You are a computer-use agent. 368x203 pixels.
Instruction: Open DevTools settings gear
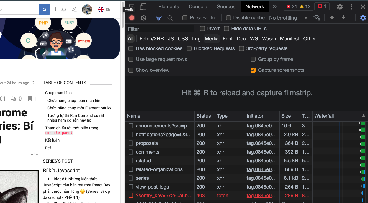(339, 7)
